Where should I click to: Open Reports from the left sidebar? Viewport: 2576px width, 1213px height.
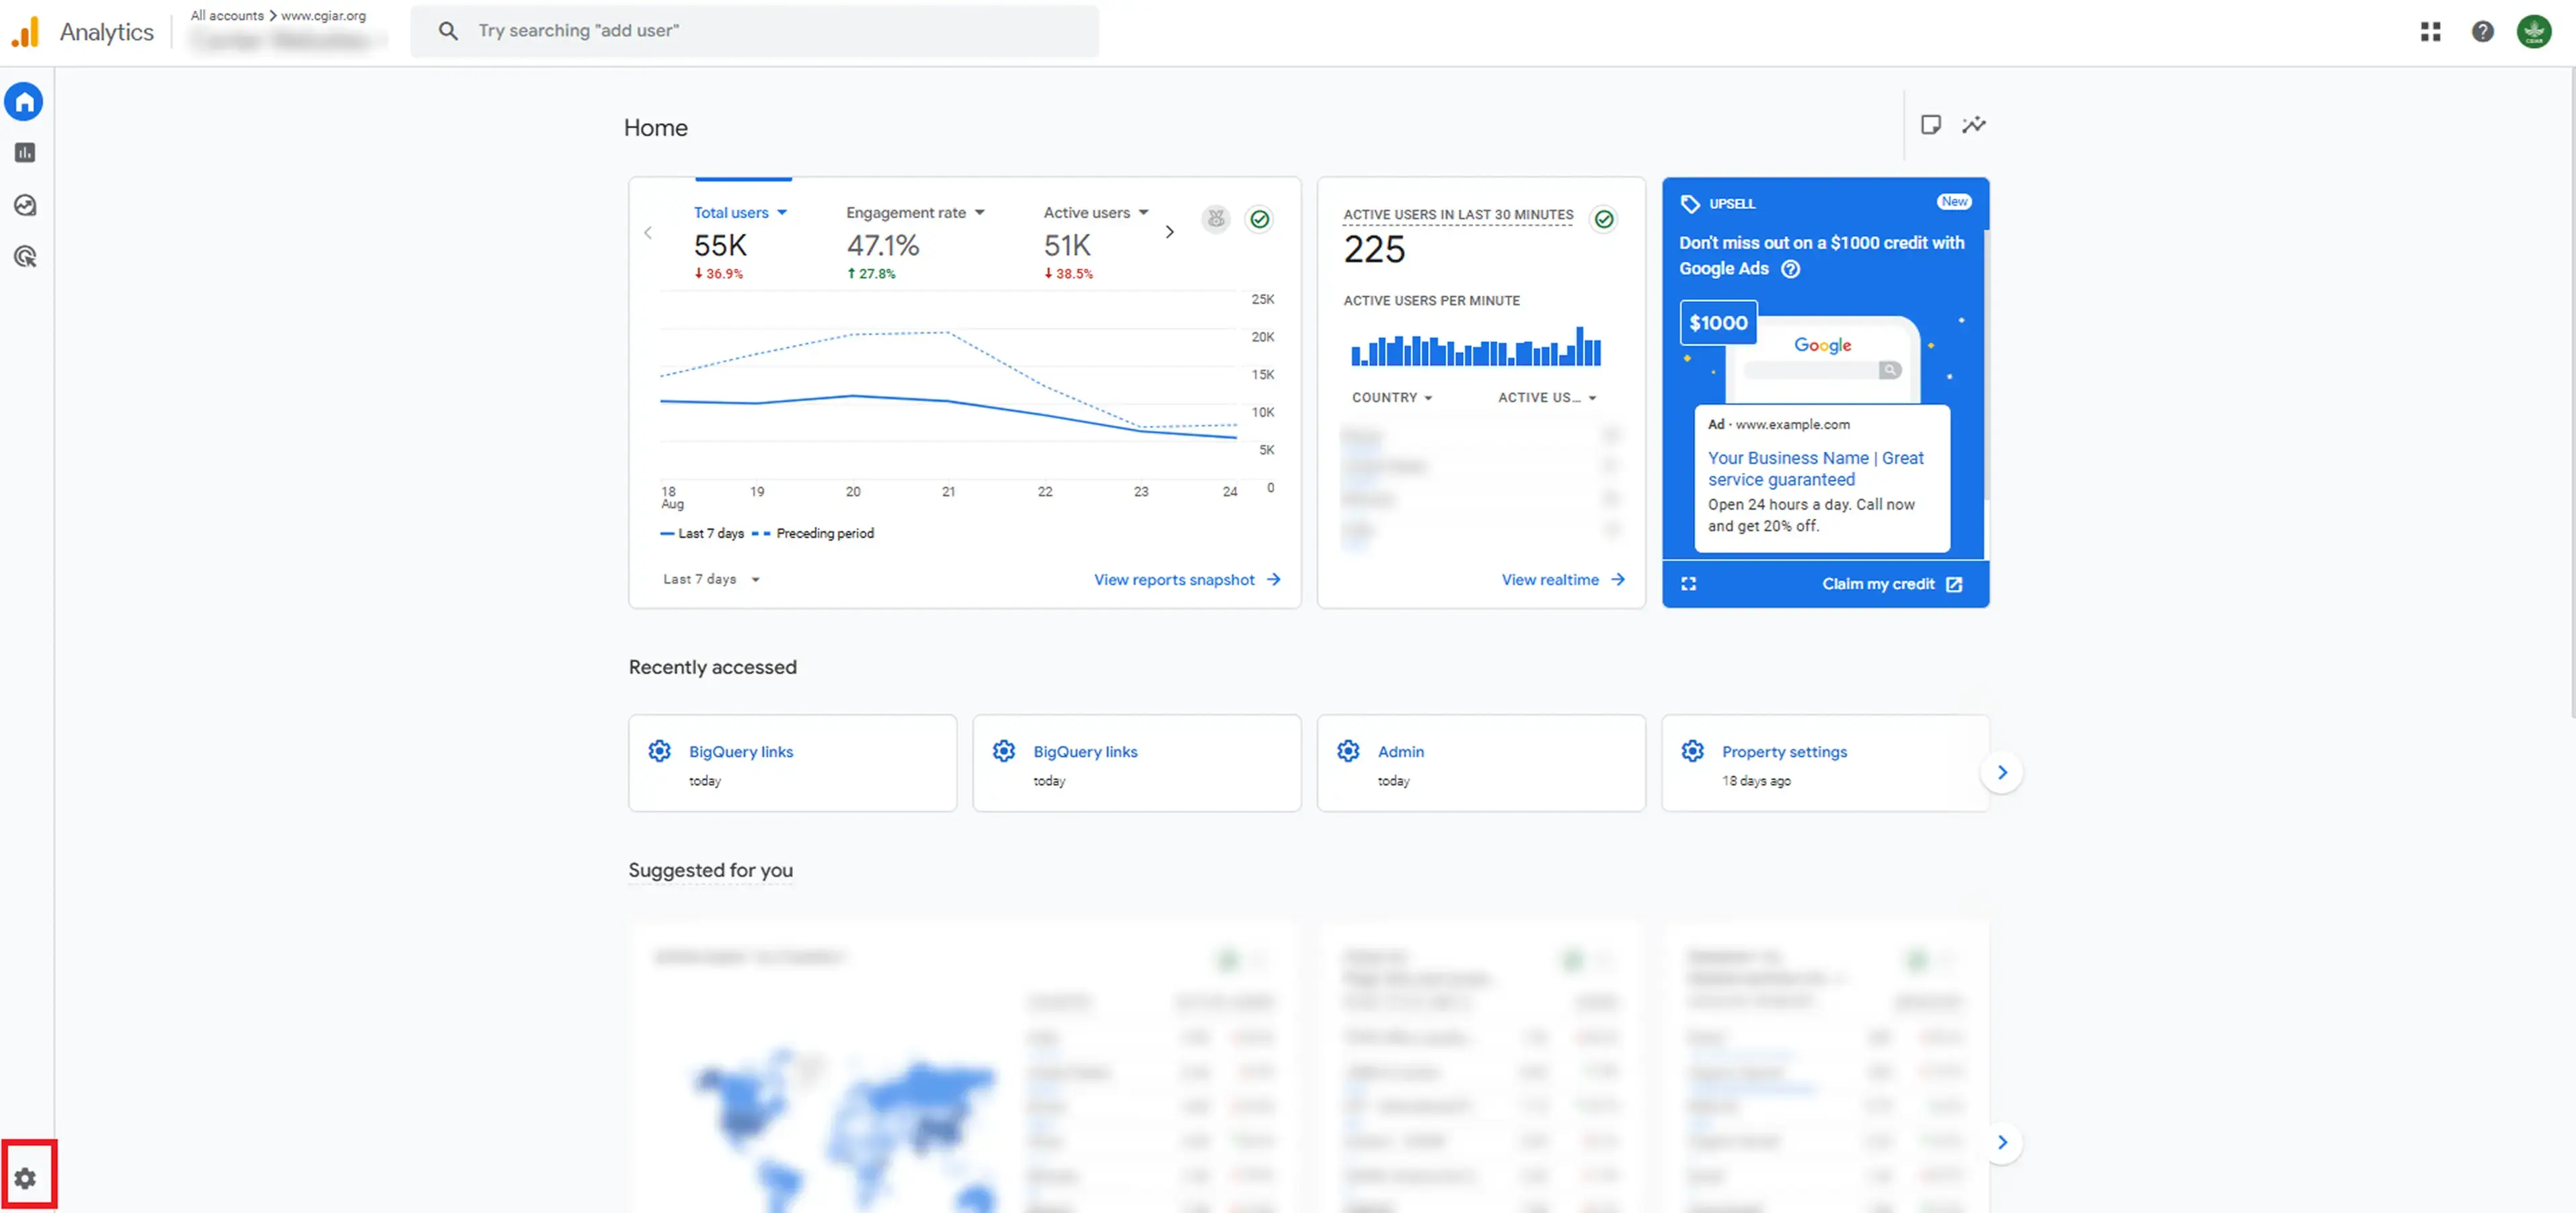coord(25,153)
